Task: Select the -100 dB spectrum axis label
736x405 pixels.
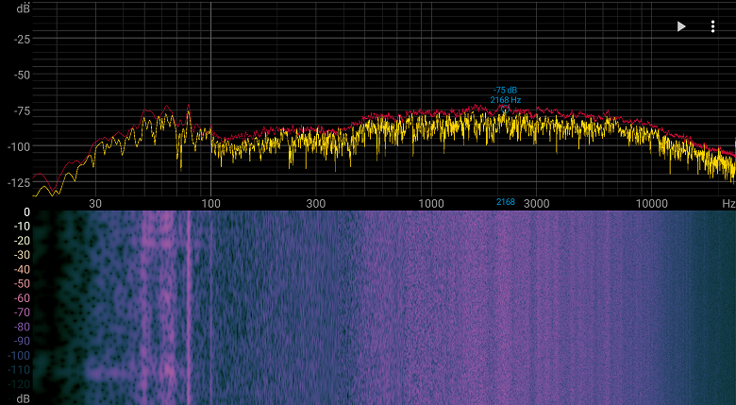Action: pos(18,146)
